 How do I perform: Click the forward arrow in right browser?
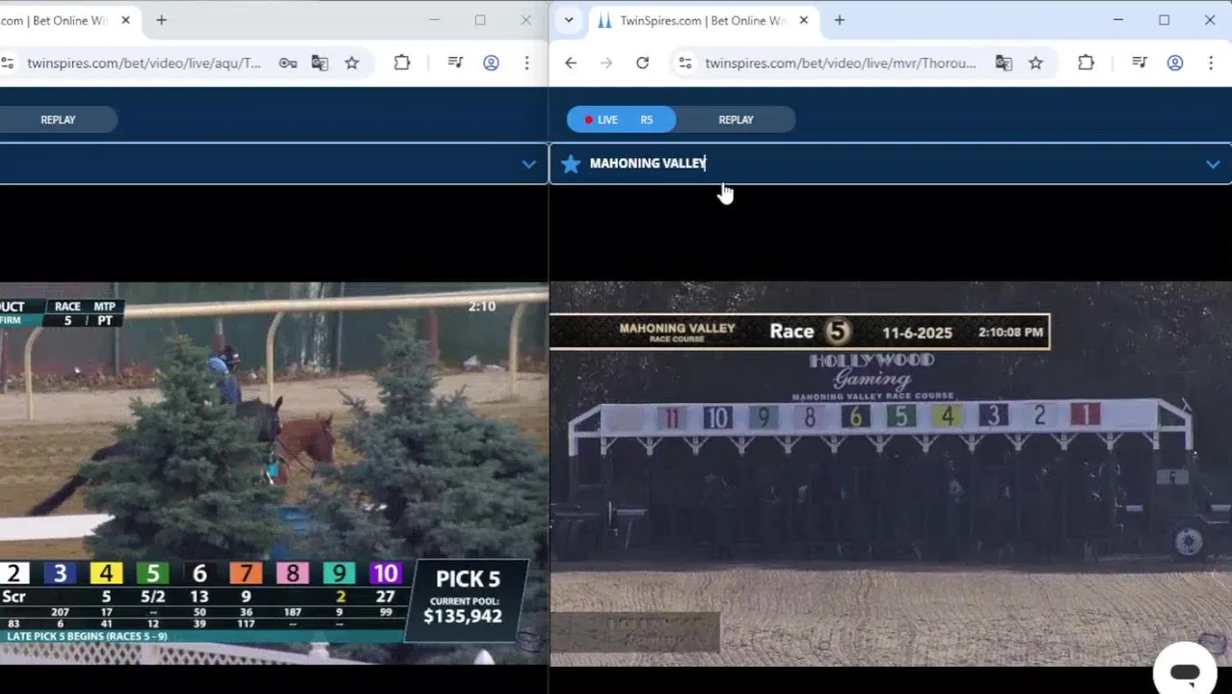coord(605,63)
